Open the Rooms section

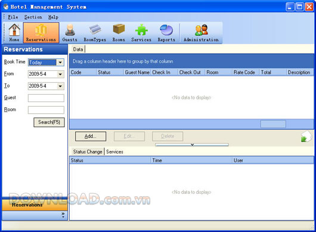click(x=119, y=33)
